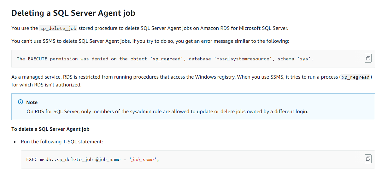
Task: Click the red job_name placeholder in code
Action: [x=143, y=159]
